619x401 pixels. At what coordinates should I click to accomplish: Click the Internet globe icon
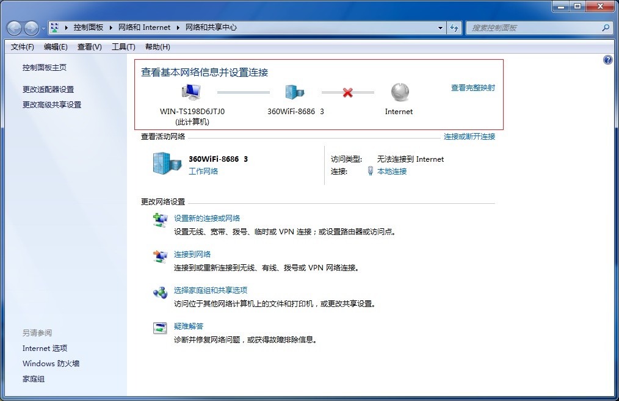pyautogui.click(x=400, y=92)
